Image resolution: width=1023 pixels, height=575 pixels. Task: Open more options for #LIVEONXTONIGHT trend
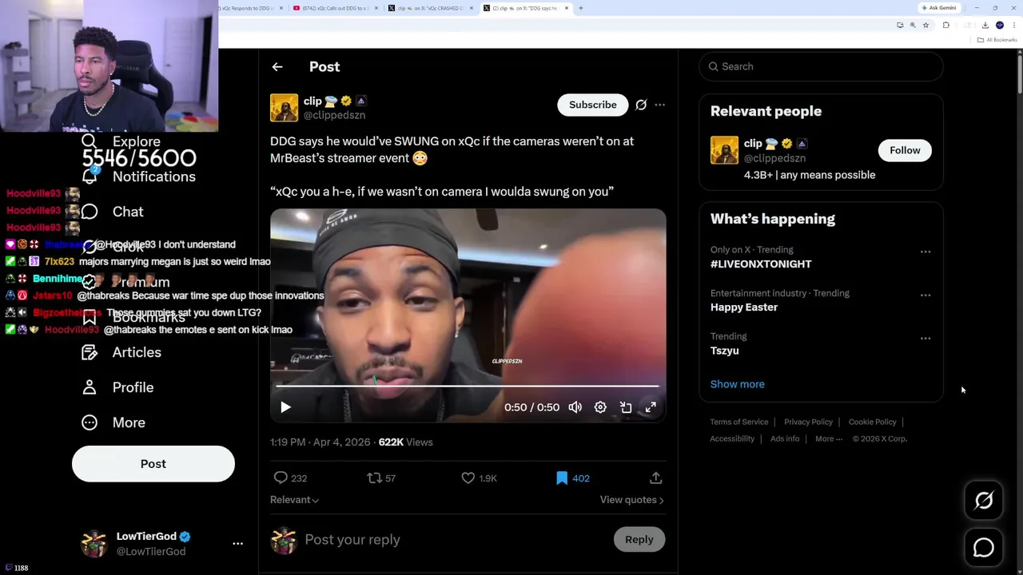point(925,252)
